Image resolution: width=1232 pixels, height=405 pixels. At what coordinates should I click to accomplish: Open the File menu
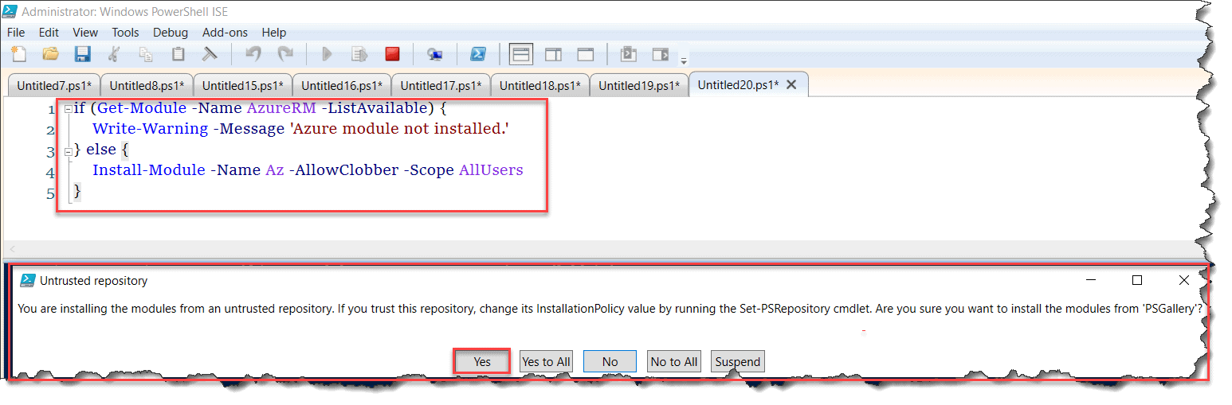(x=16, y=33)
